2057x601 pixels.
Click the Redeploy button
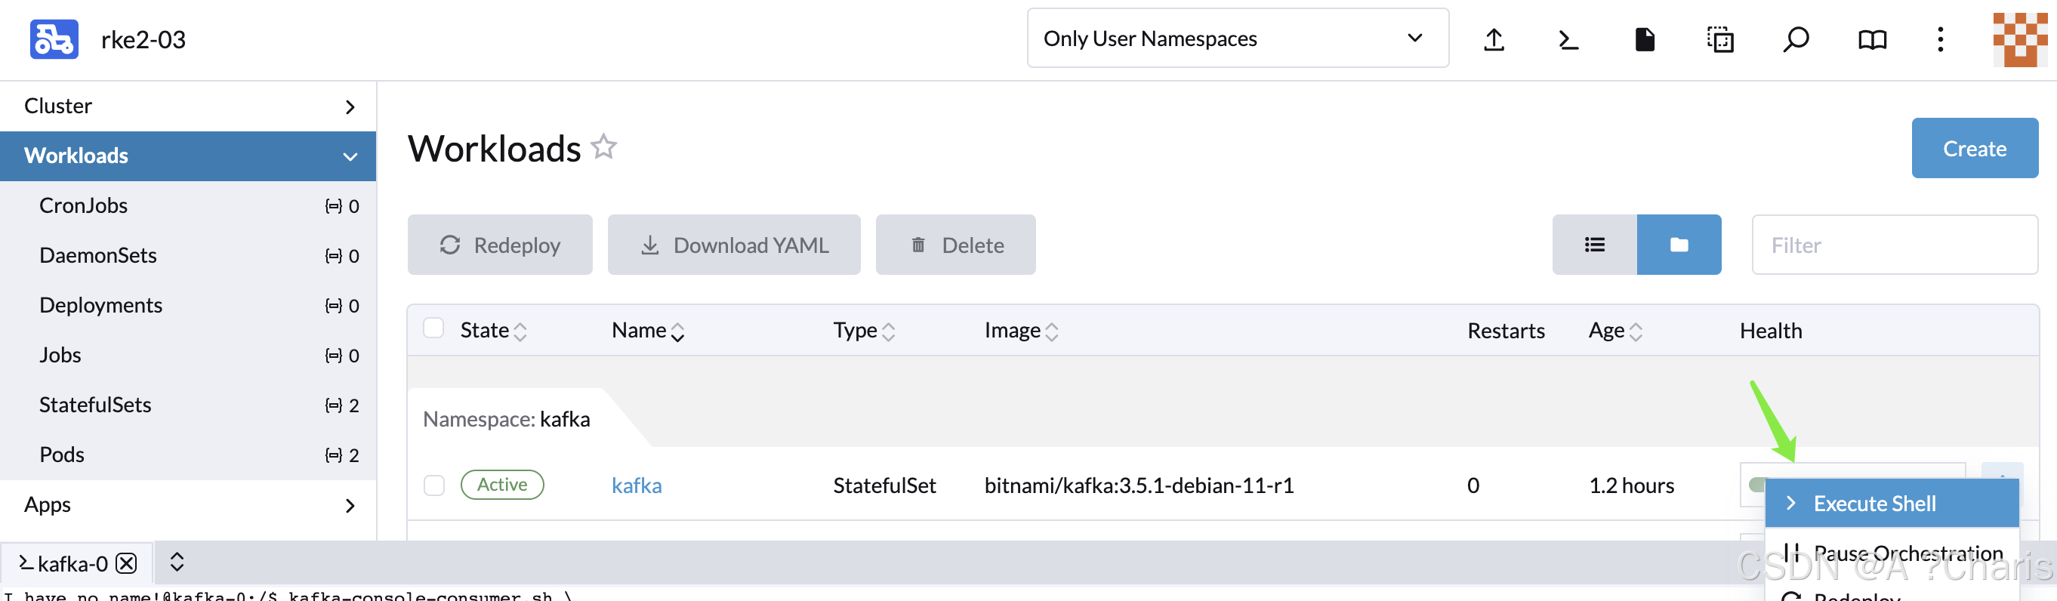tap(500, 245)
